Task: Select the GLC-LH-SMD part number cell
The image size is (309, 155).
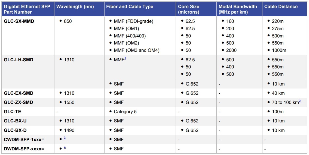Action: click(x=19, y=60)
